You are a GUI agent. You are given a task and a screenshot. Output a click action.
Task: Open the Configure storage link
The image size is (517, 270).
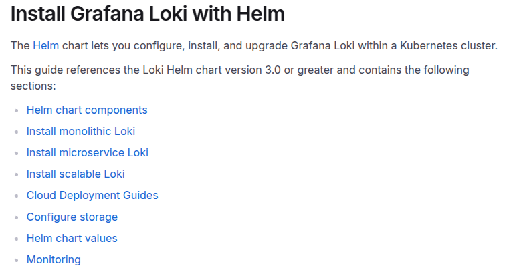click(72, 217)
